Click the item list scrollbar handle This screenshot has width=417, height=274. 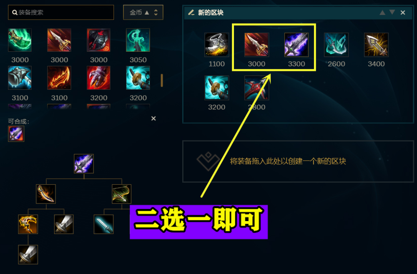pyautogui.click(x=162, y=80)
